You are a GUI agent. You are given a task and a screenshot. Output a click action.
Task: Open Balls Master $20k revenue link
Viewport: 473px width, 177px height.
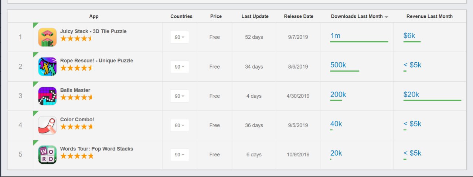click(x=411, y=94)
